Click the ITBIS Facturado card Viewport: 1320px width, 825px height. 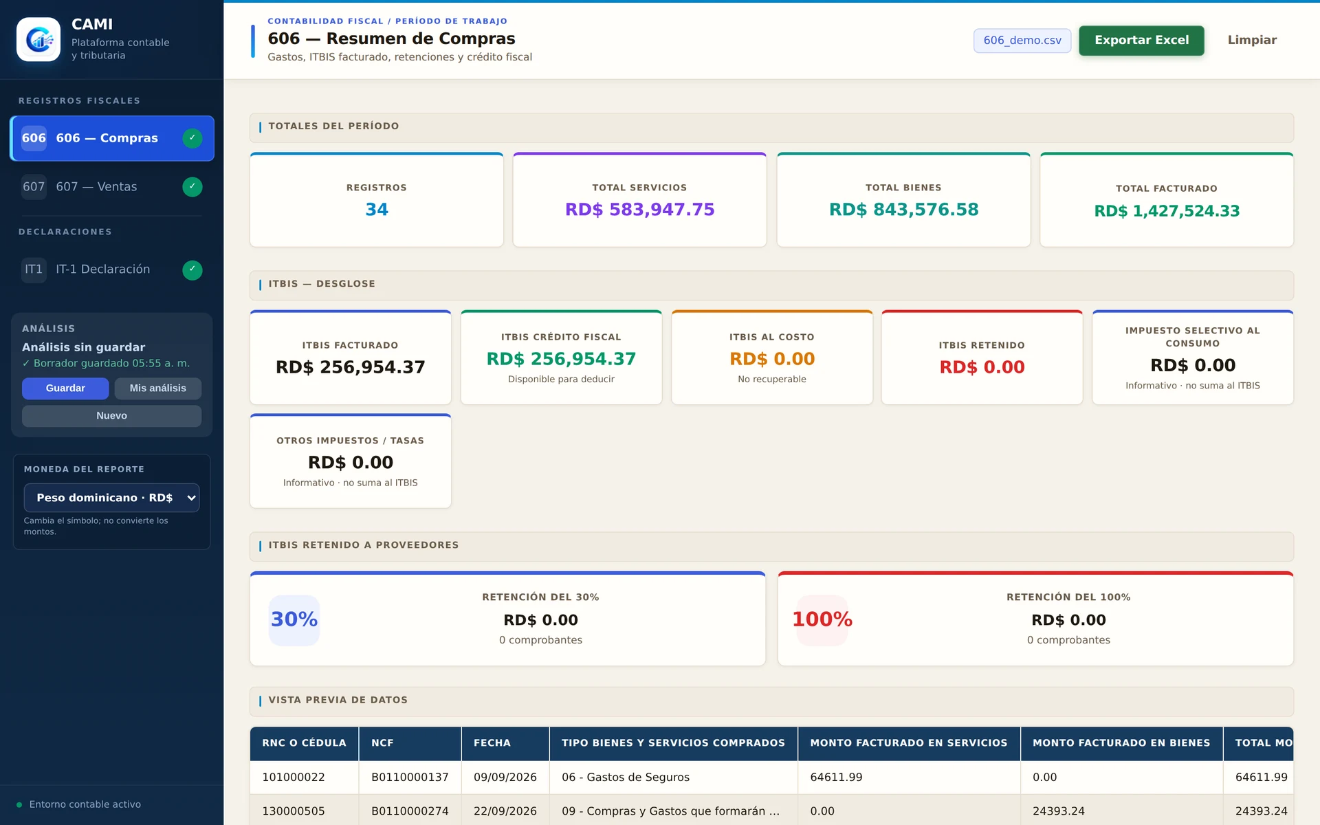tap(351, 357)
